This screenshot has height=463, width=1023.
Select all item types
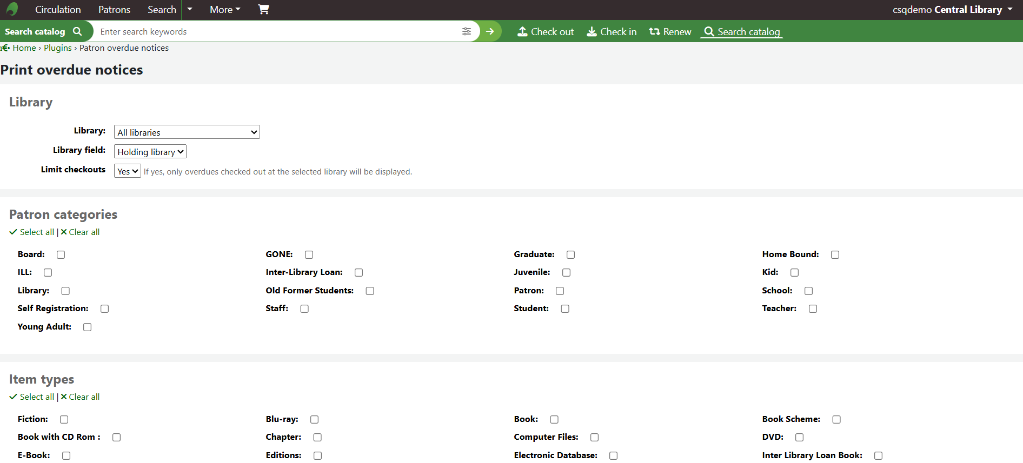[32, 397]
